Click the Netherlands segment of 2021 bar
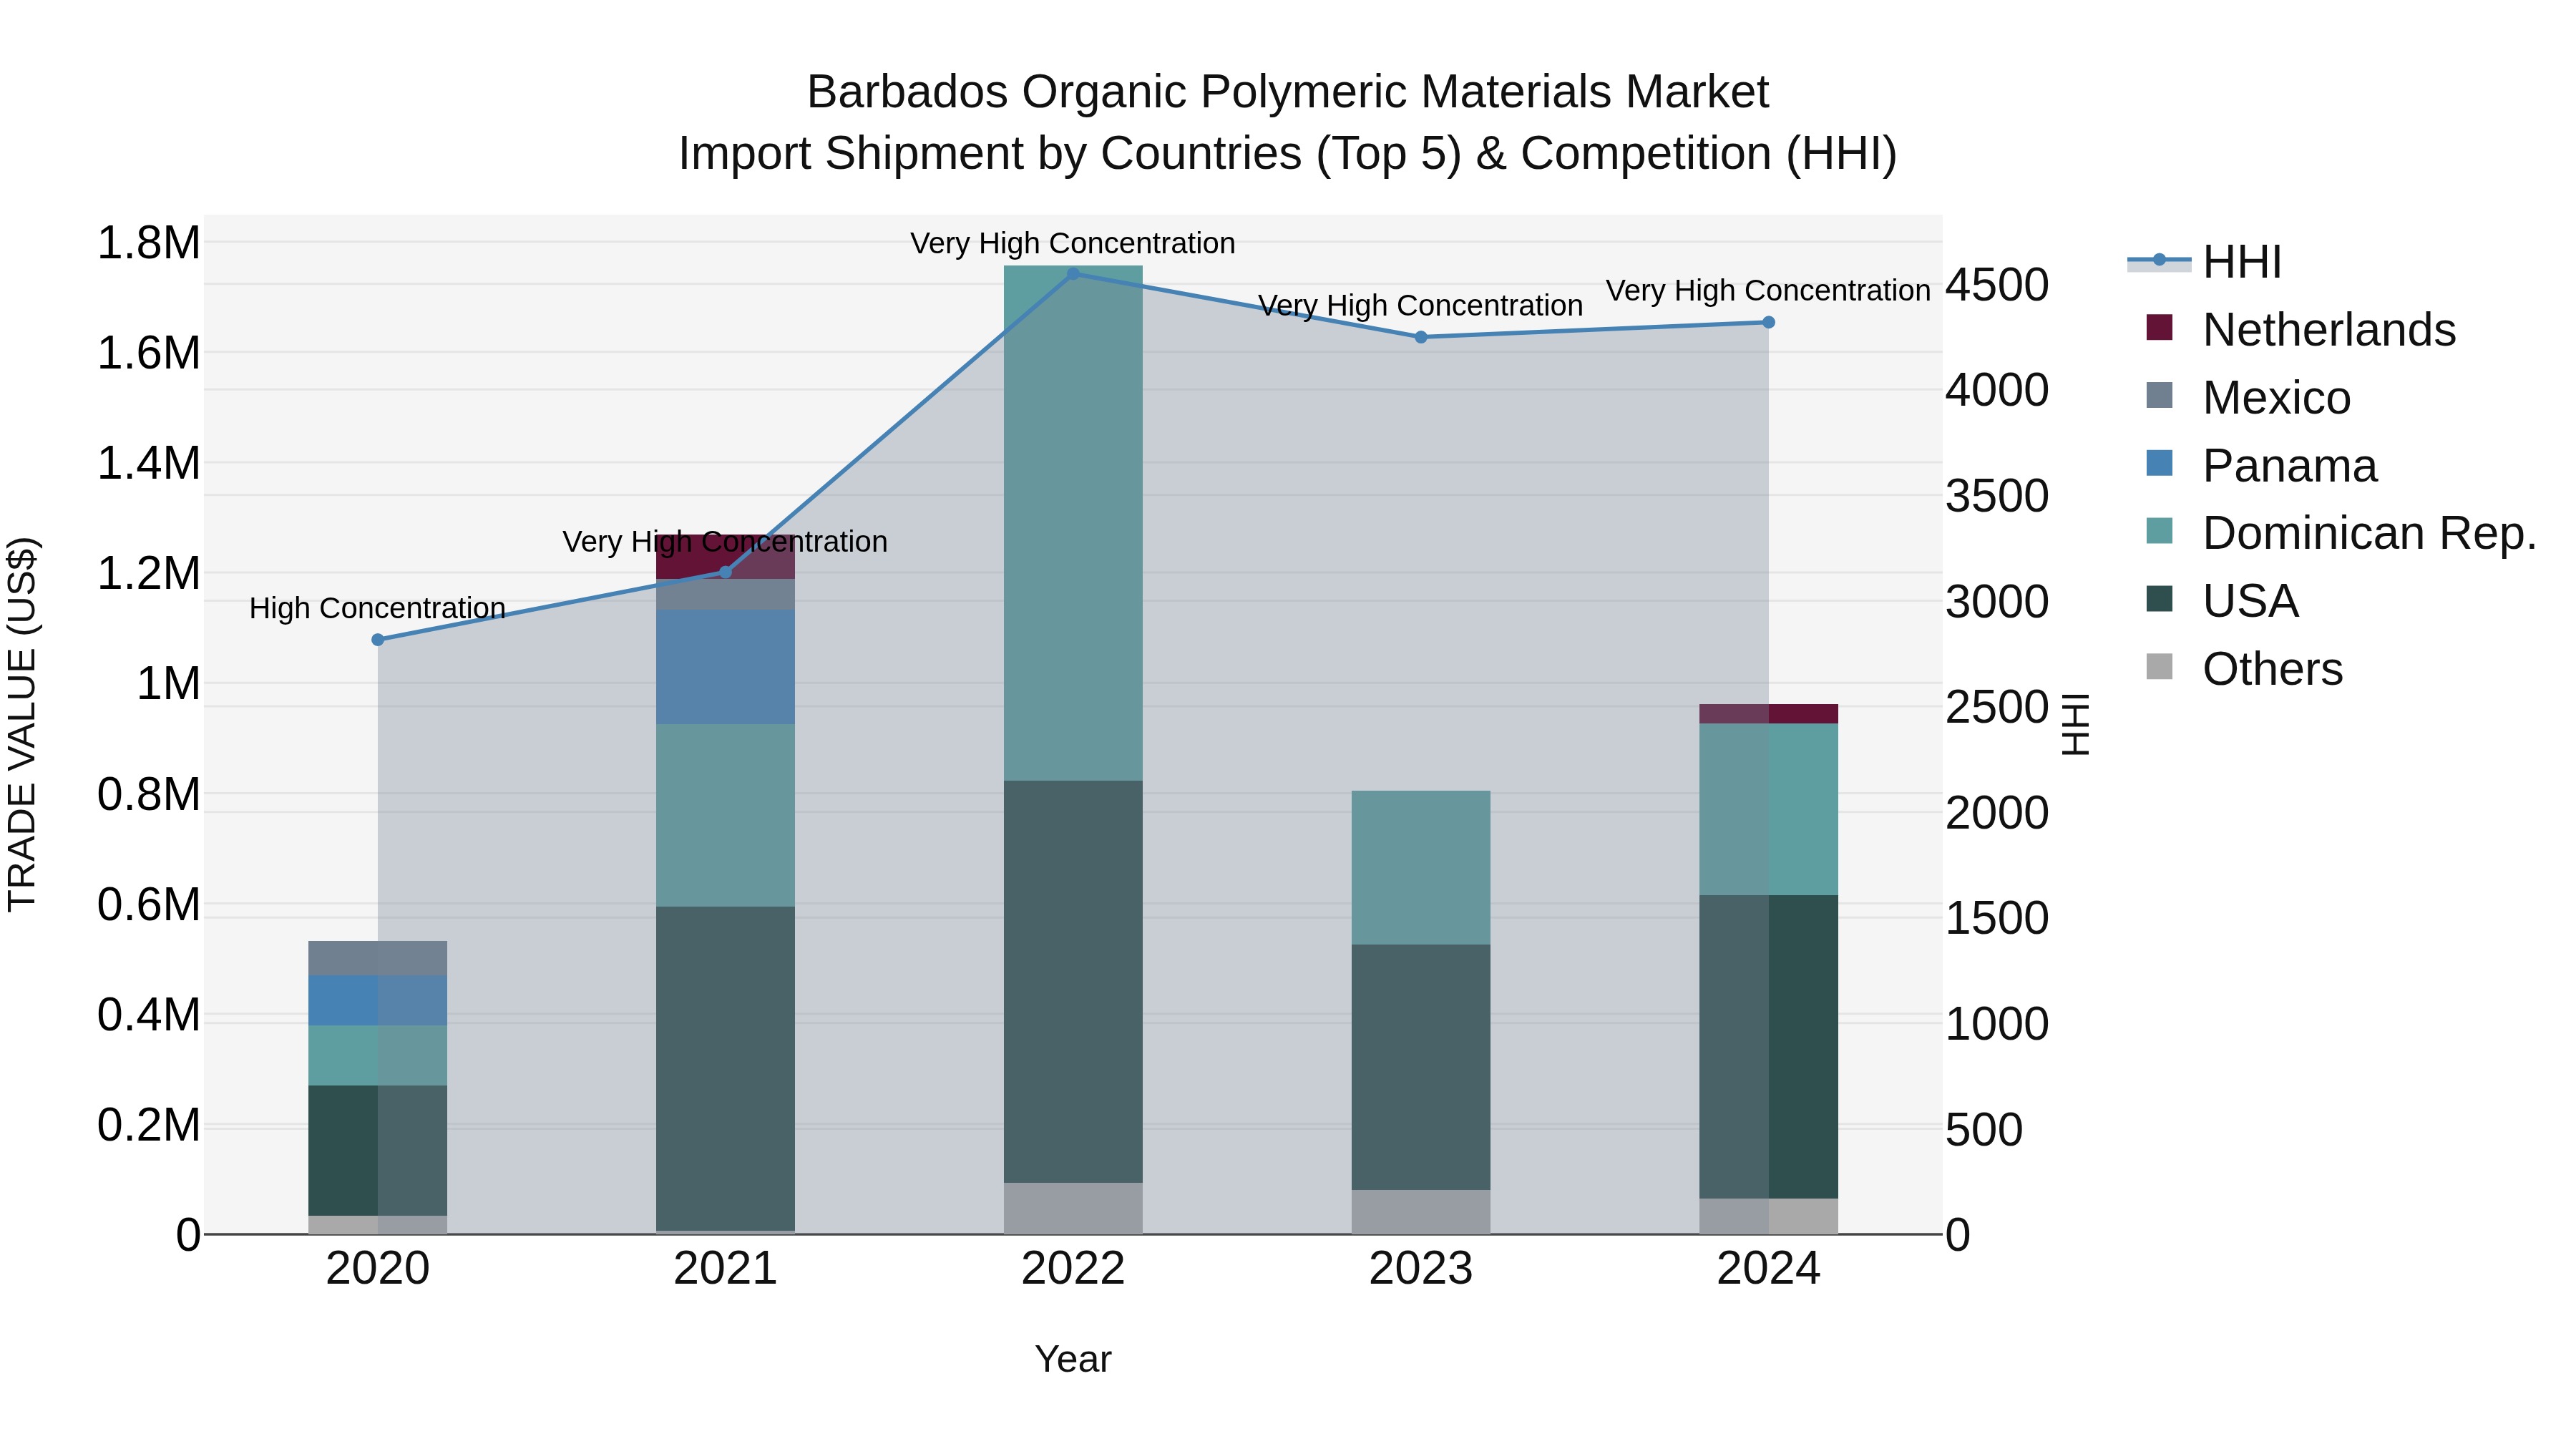2576x1449 pixels. [726, 557]
